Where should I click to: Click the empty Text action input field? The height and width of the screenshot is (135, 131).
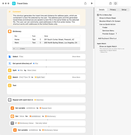coord(46,91)
